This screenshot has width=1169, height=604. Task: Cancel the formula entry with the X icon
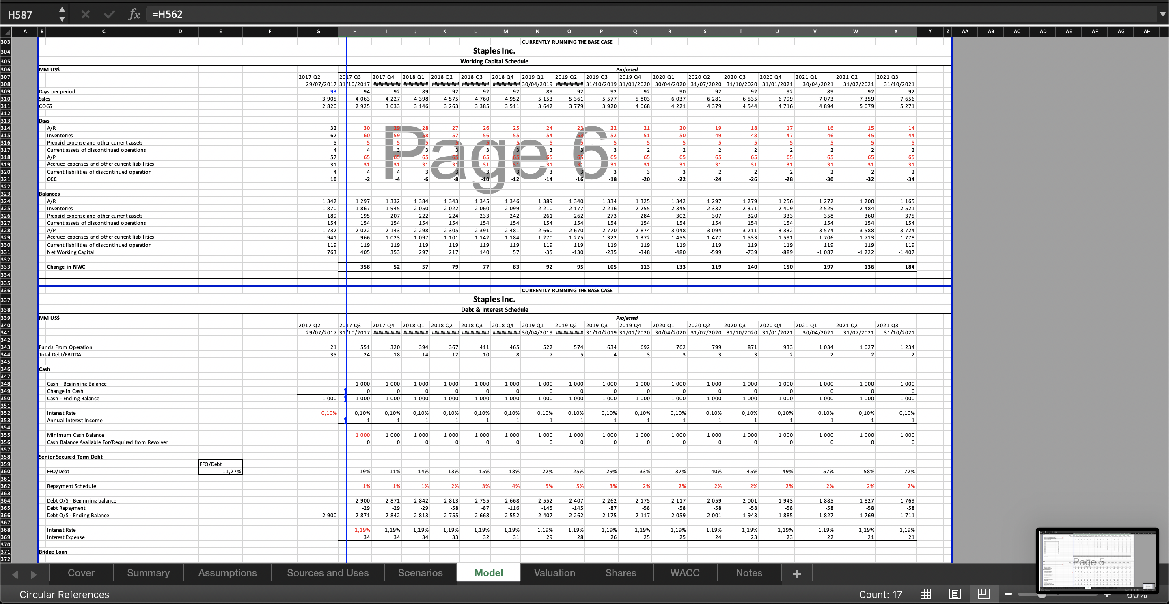(x=85, y=15)
